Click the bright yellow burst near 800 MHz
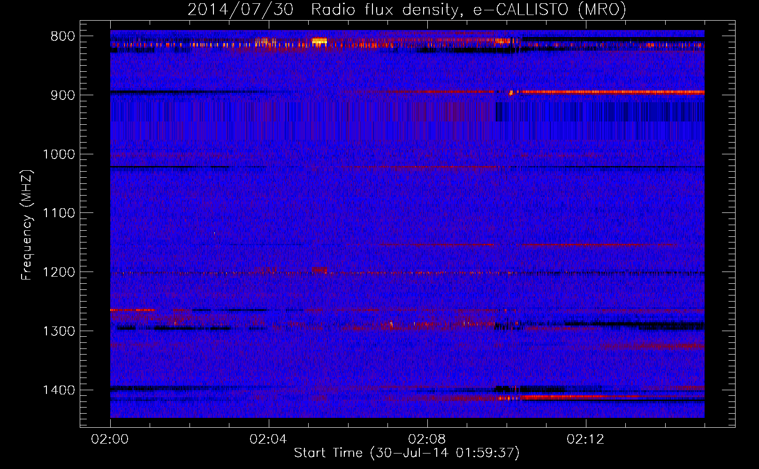The height and width of the screenshot is (469, 759). click(319, 41)
